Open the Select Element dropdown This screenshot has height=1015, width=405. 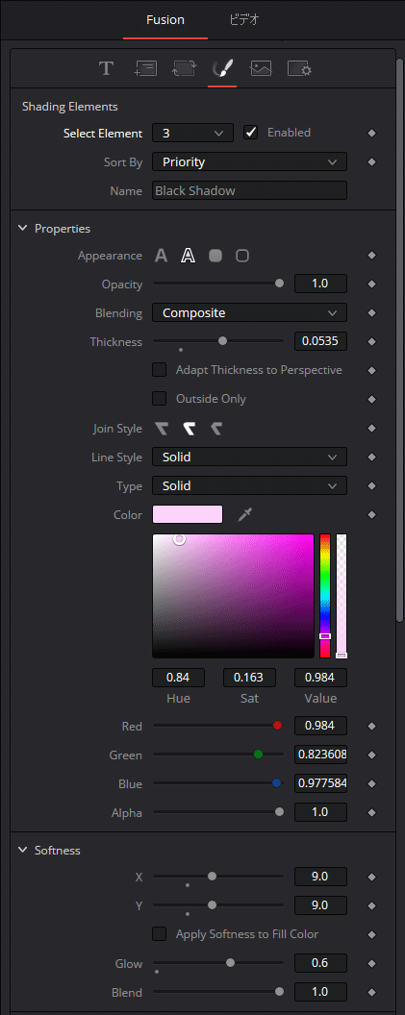click(x=192, y=134)
